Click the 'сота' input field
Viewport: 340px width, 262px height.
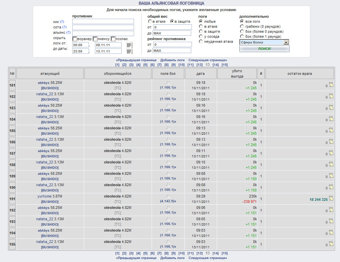point(103,27)
